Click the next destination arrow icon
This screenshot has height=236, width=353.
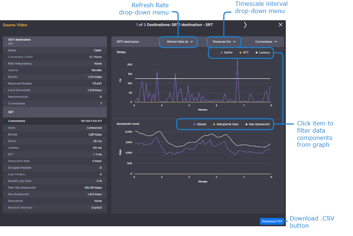coord(245,25)
